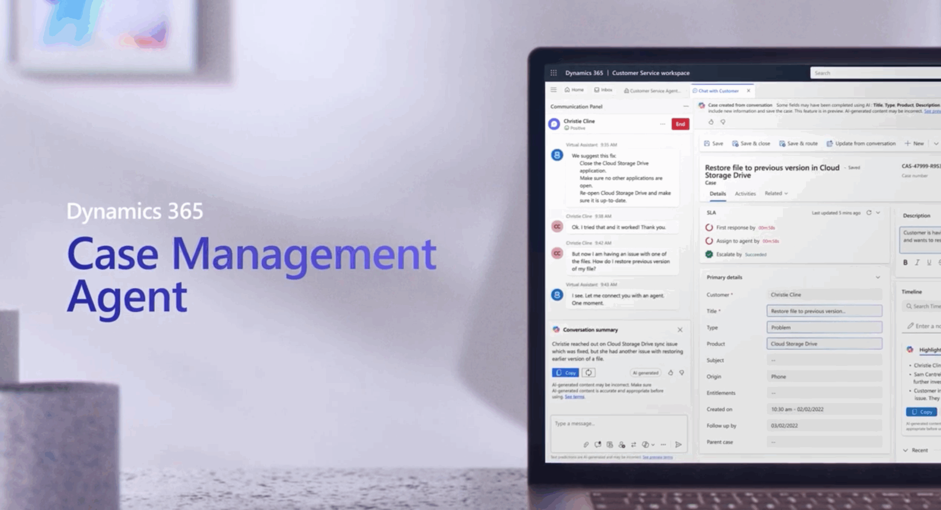Click the add person consult icon
The height and width of the screenshot is (510, 941).
(x=622, y=445)
